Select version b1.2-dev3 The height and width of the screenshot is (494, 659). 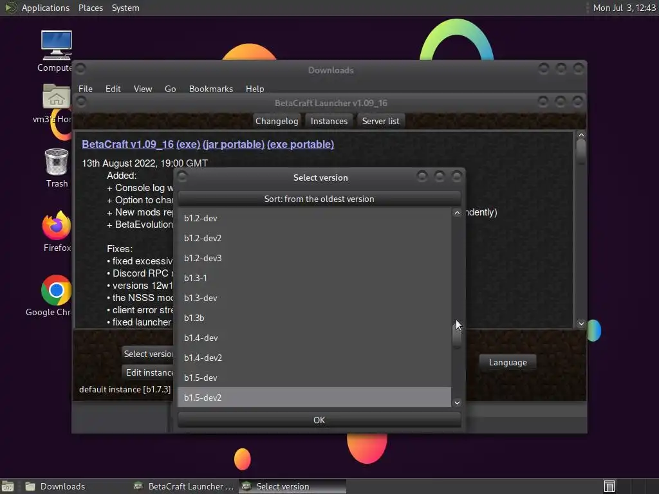[x=314, y=258]
